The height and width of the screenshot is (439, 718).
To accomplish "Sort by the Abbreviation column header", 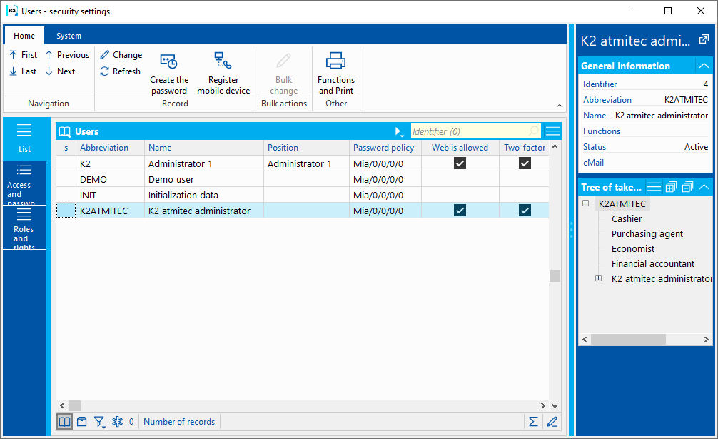I will (x=110, y=148).
